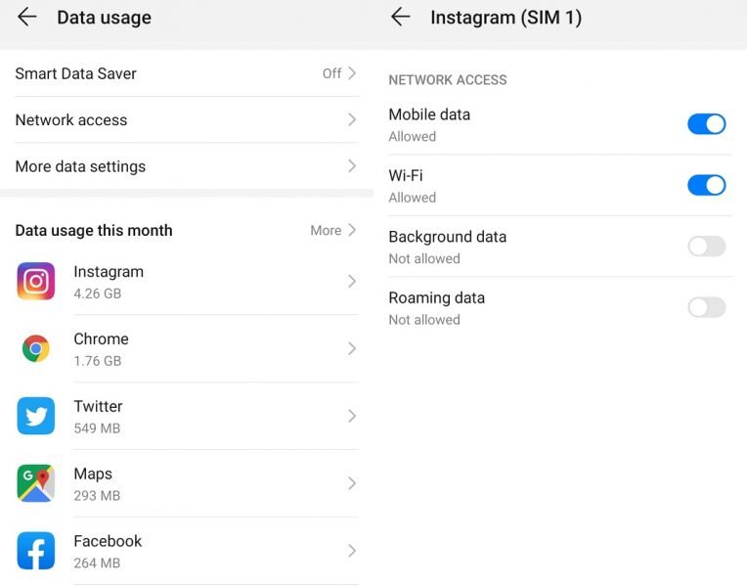Go back from Instagram (SIM 1) screen
Screen dimensions: 747x587
click(x=400, y=17)
